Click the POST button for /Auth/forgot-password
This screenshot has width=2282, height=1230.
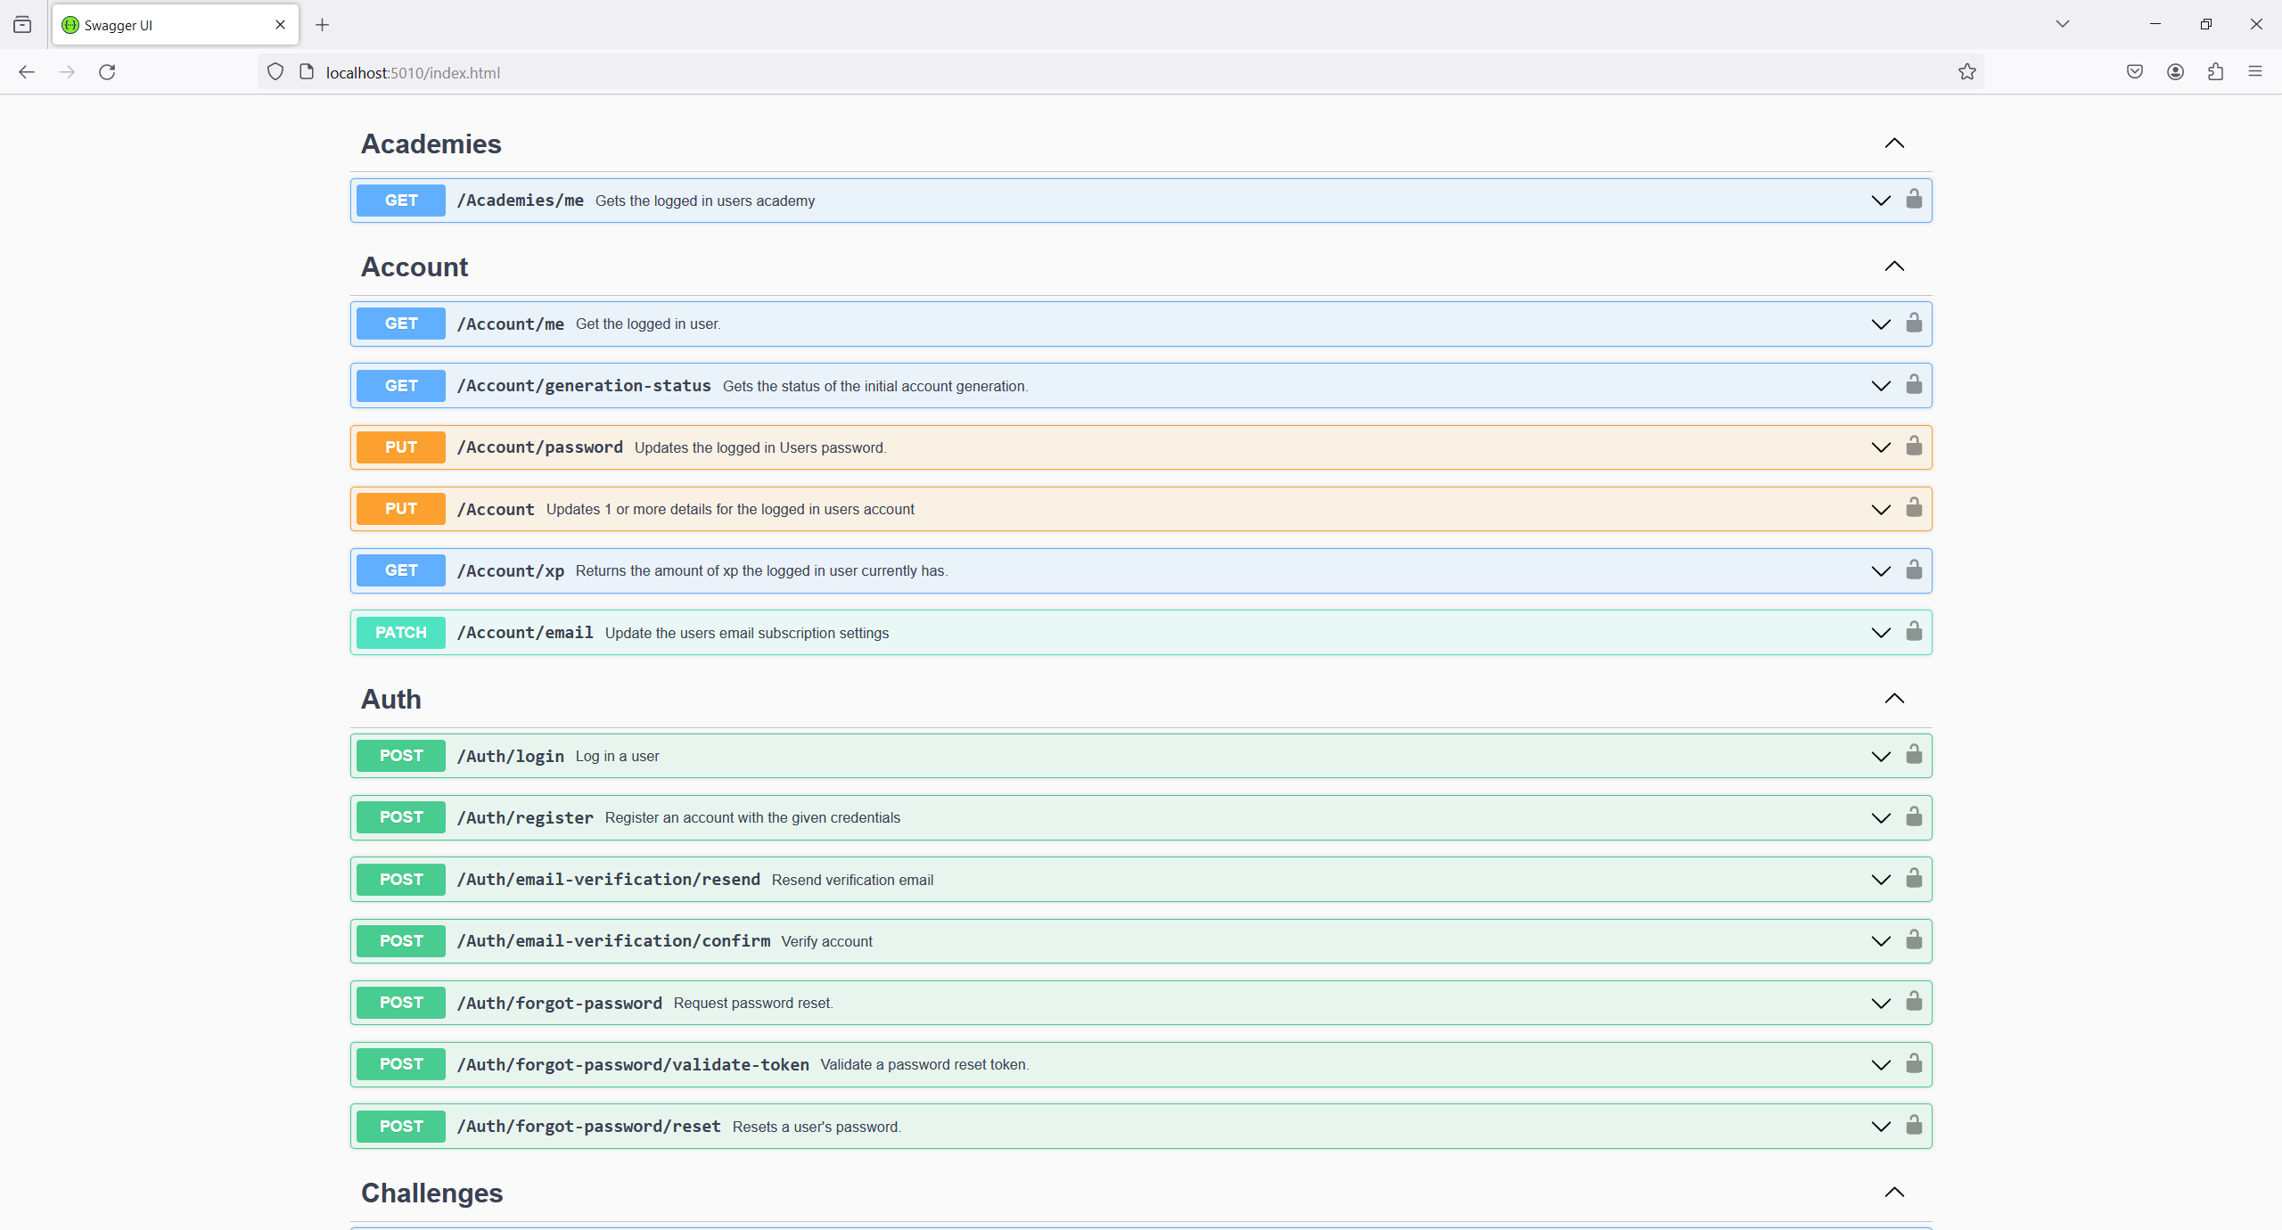[x=401, y=1003]
